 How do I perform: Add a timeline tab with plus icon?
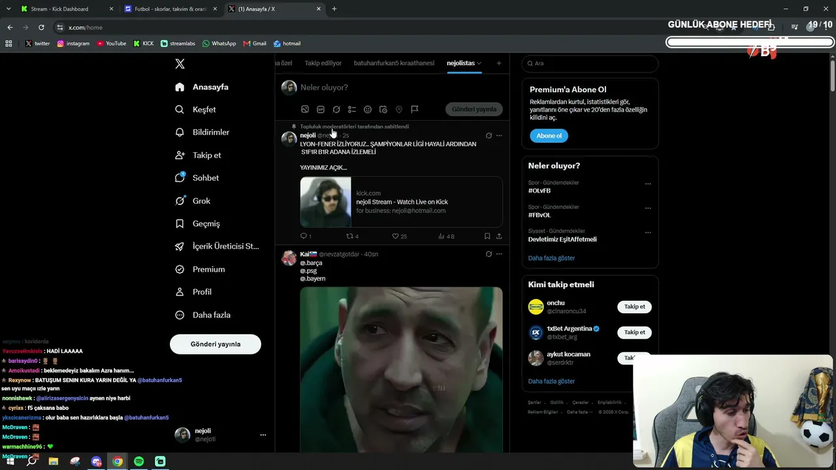[499, 63]
